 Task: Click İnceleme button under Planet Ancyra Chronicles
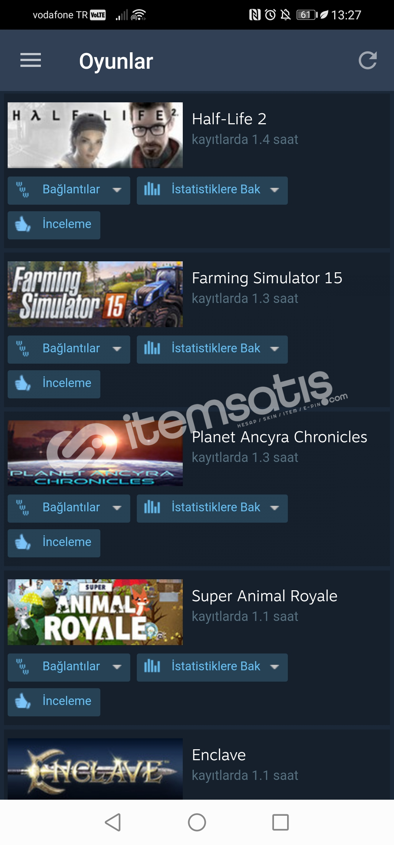54,543
